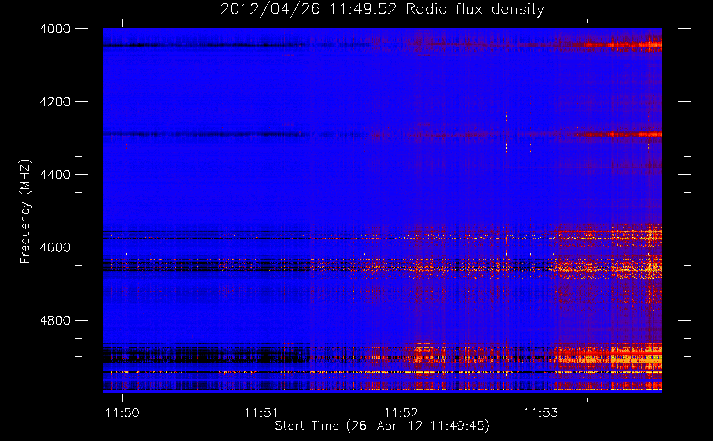Click the 4000 frequency axis label
The height and width of the screenshot is (441, 713).
55,29
